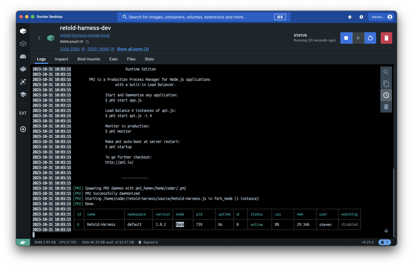
Task: Click http://pm2.io/ text in logs
Action: pyautogui.click(x=119, y=162)
